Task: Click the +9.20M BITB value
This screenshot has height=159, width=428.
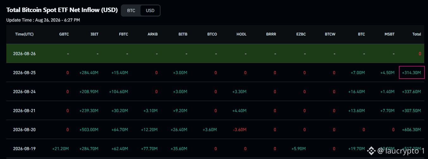Action: click(180, 111)
